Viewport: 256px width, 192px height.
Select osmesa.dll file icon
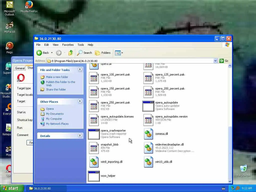pos(148,134)
